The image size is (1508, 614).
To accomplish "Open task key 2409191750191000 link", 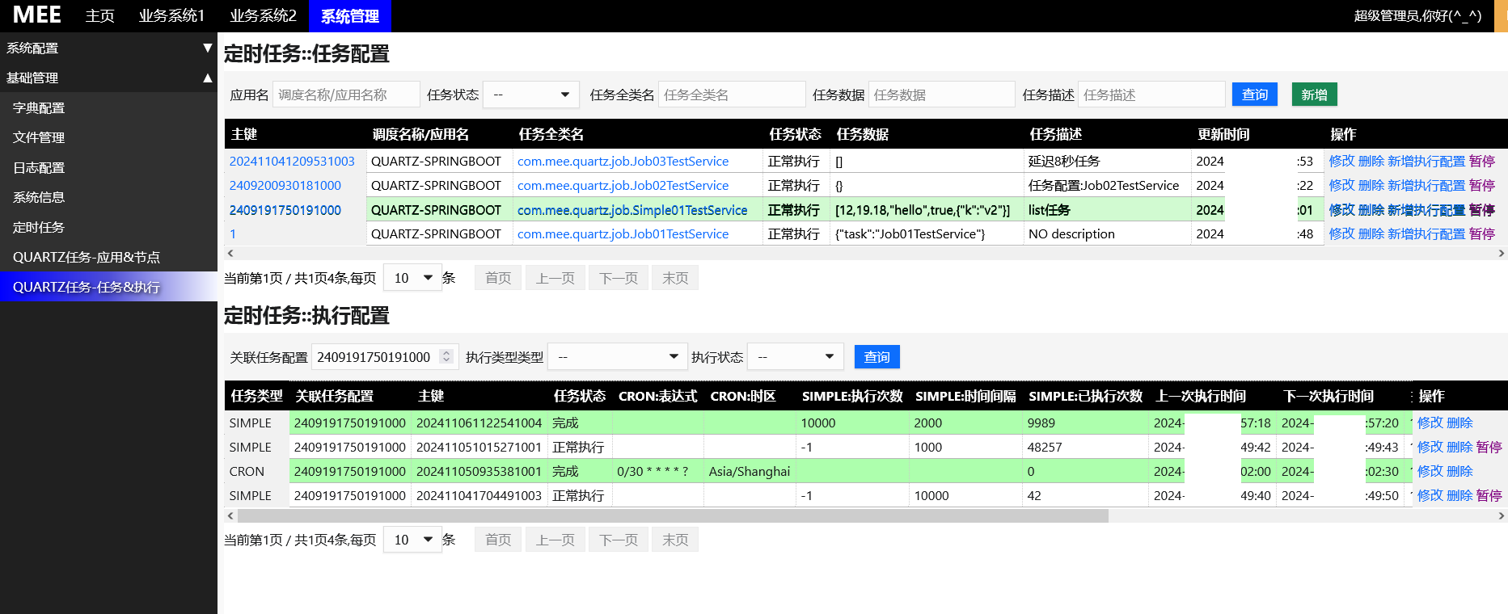I will point(285,210).
